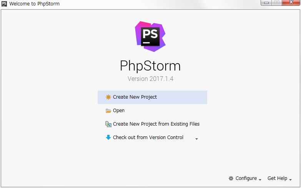Open the Get Help menu label
This screenshot has height=188, width=301.
[x=277, y=178]
